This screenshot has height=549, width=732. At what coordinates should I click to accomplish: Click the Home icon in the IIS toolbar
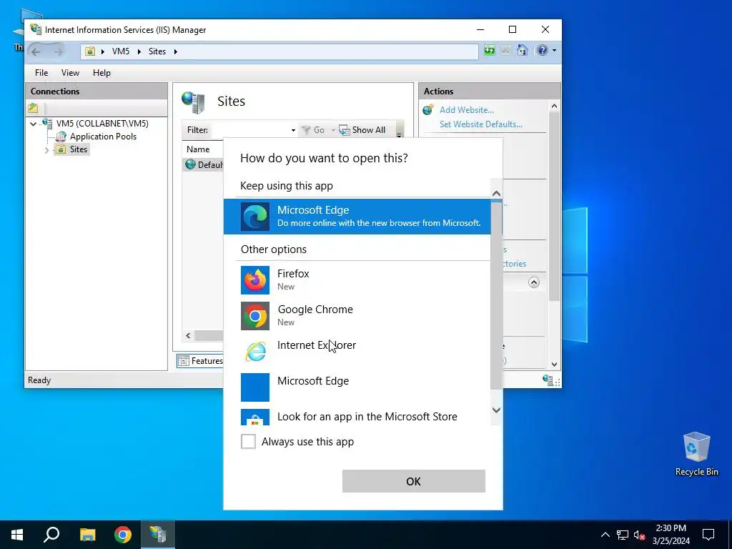pos(523,51)
